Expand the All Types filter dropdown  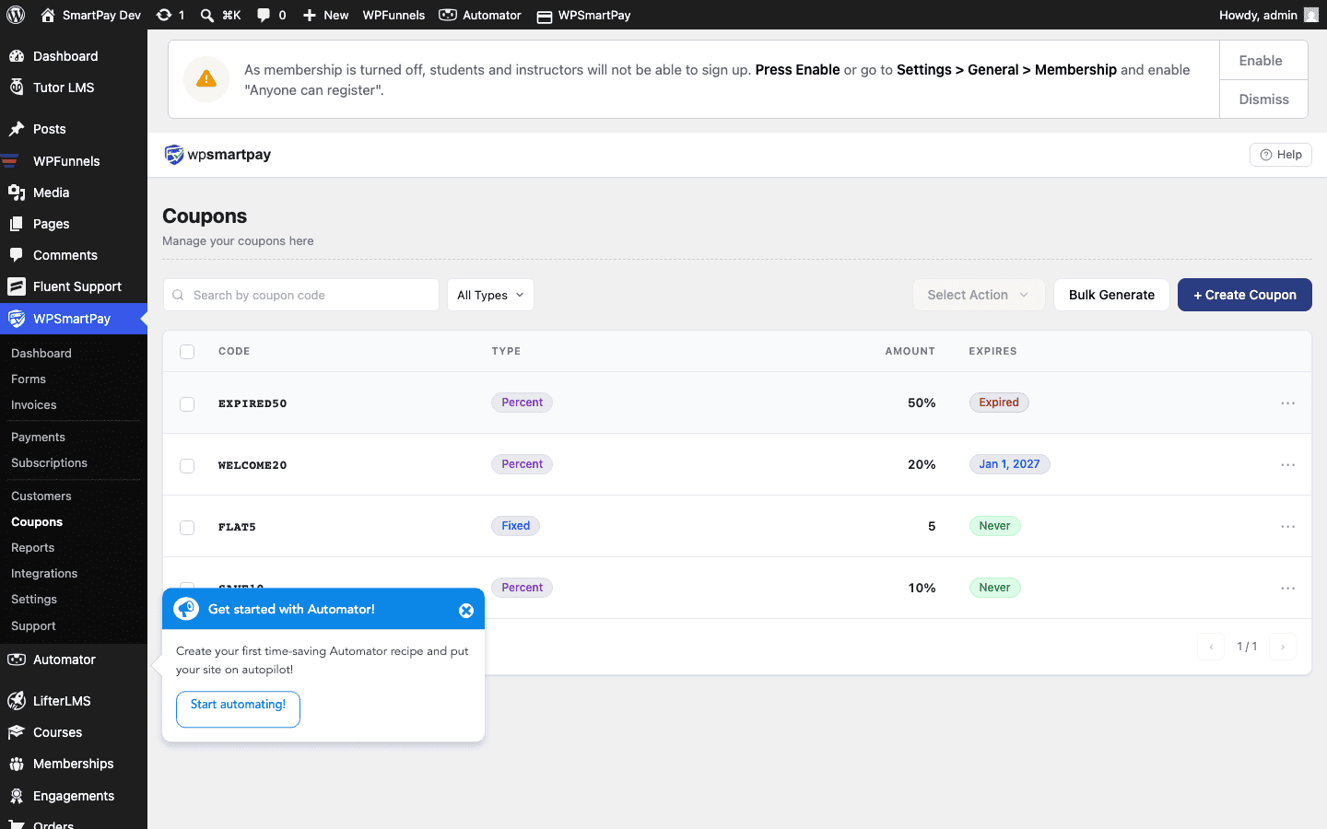click(x=490, y=295)
